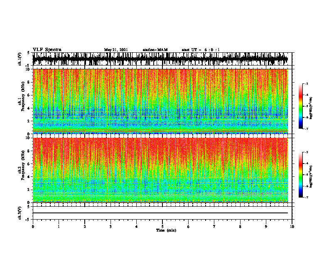Click the ch.1 colorbar log(PSD) unit label
The width and height of the screenshot is (329, 254).
pyautogui.click(x=311, y=108)
